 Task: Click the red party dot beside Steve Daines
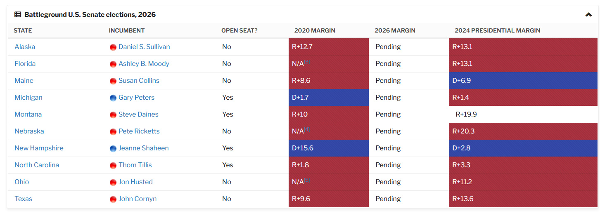[x=113, y=115]
